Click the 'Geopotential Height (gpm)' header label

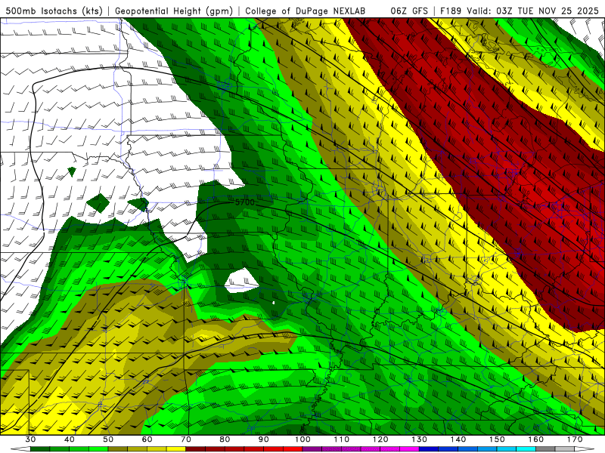(x=174, y=11)
